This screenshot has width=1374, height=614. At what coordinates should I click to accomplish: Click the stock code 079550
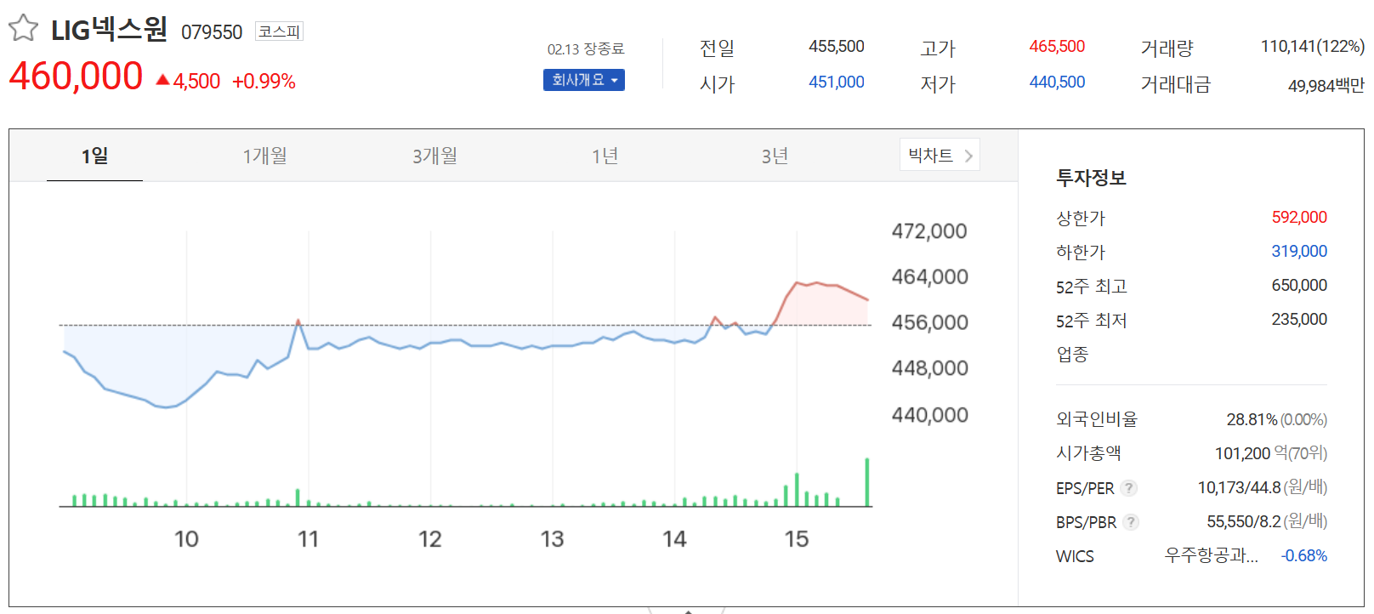(212, 32)
